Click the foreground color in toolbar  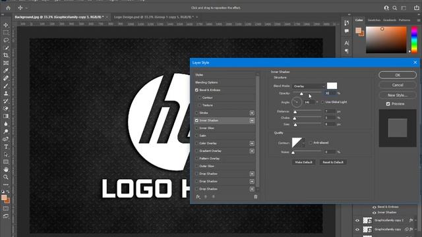pos(4,197)
